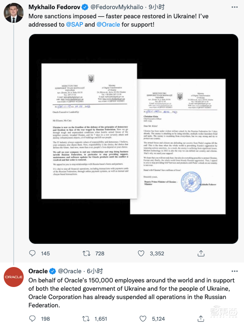Click the Mykhailo Fedorov display name
Viewport: 244px width, 324px height.
[54, 7]
